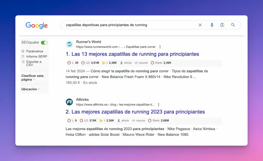Open three-dot menu for Runner's World result

[160, 47]
